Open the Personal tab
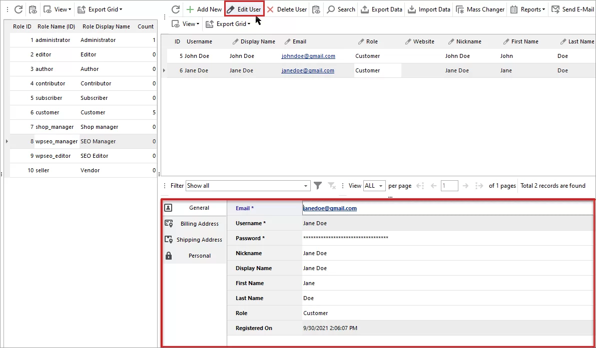596x348 pixels. coord(199,255)
